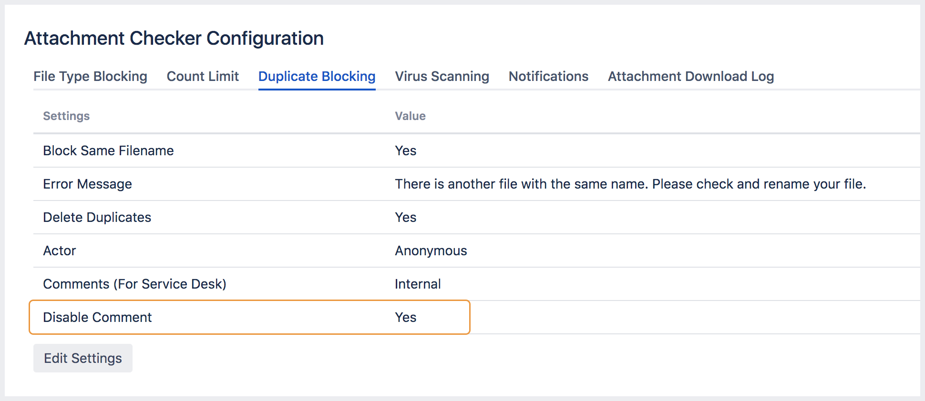Click the Error Message setting label
Image resolution: width=925 pixels, height=401 pixels.
pyautogui.click(x=87, y=184)
